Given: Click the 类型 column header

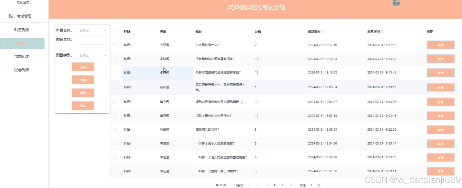Looking at the screenshot, I should (163, 32).
